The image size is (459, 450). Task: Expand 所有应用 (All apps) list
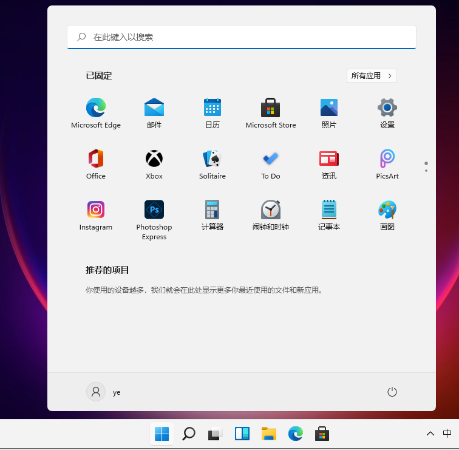tap(372, 76)
